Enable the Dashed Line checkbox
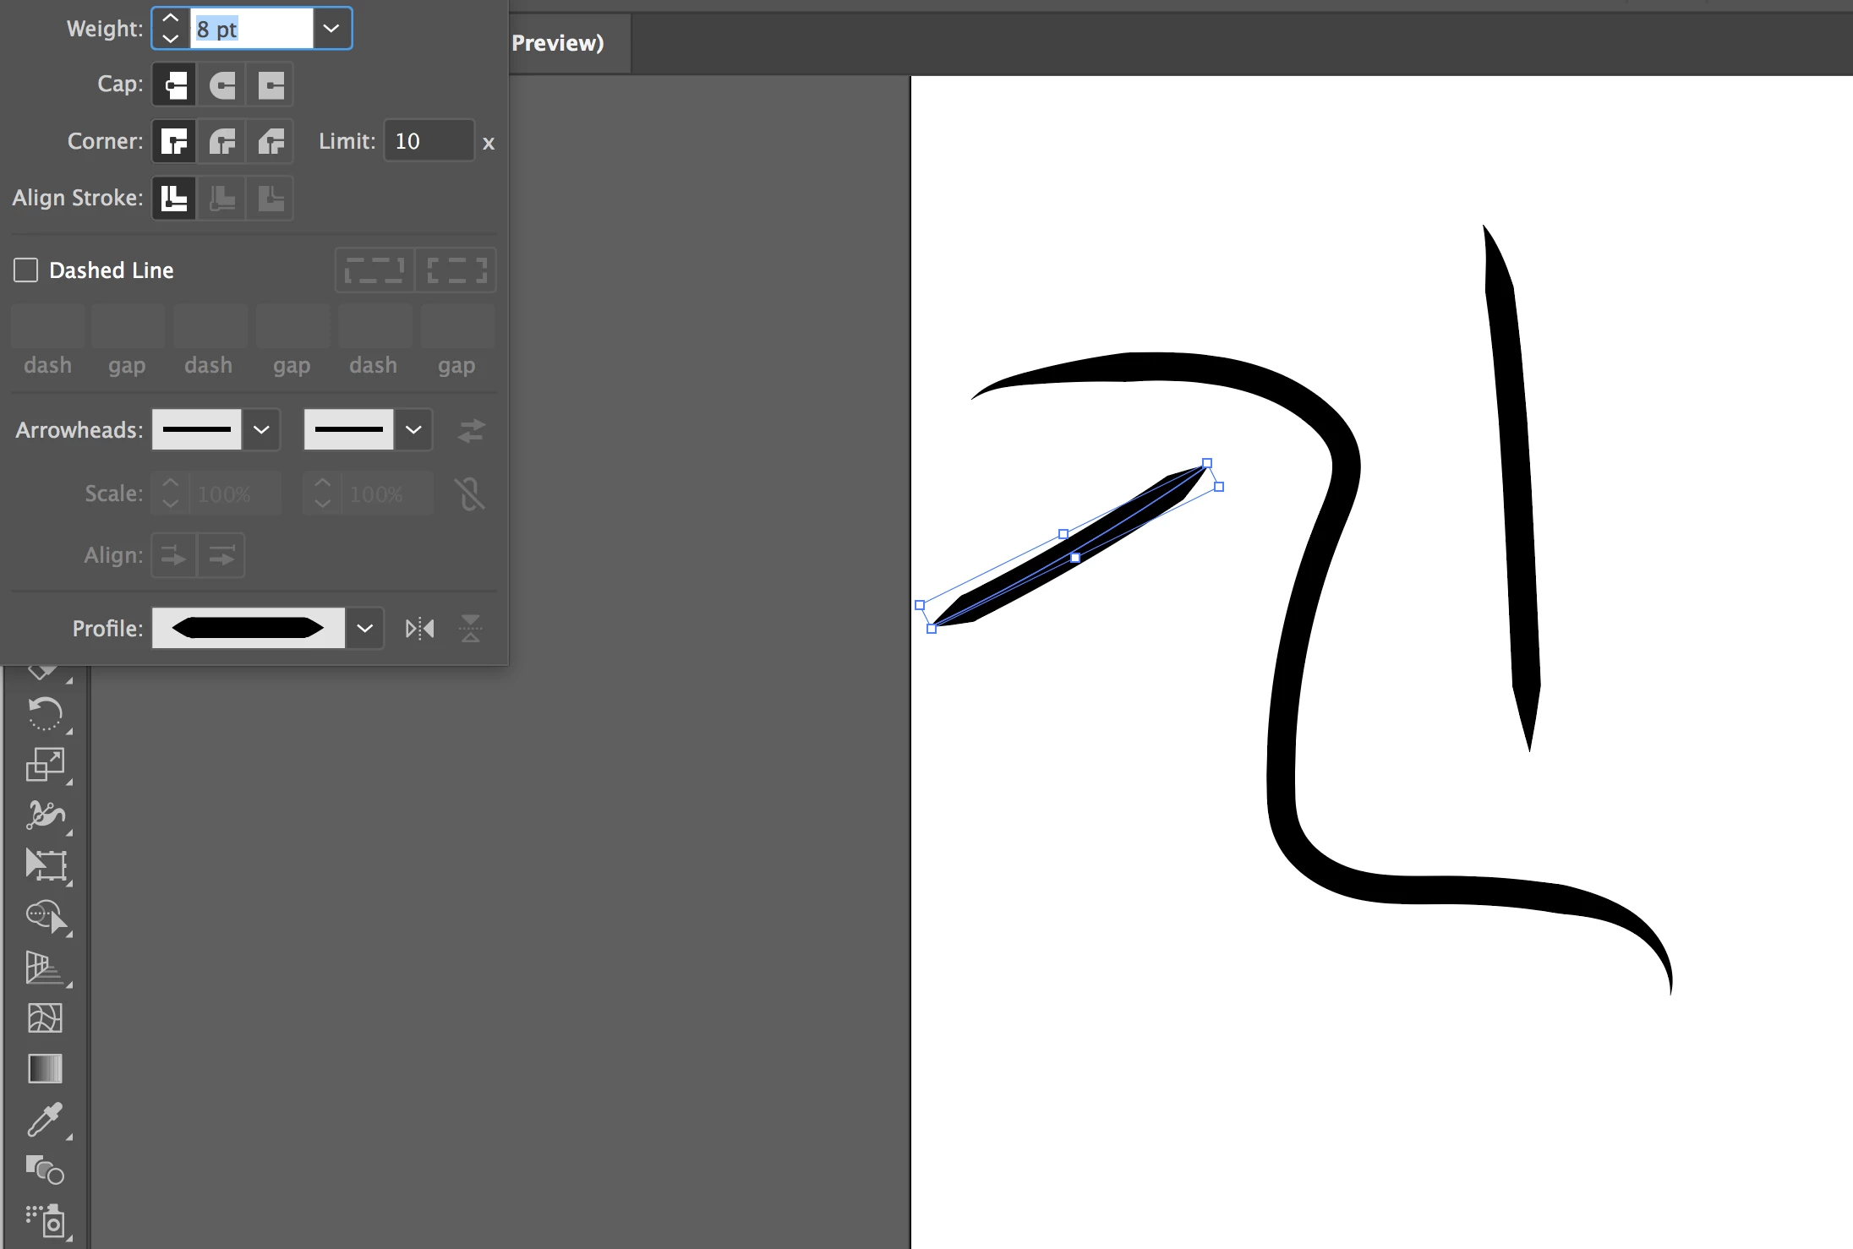1853x1249 pixels. (x=26, y=270)
